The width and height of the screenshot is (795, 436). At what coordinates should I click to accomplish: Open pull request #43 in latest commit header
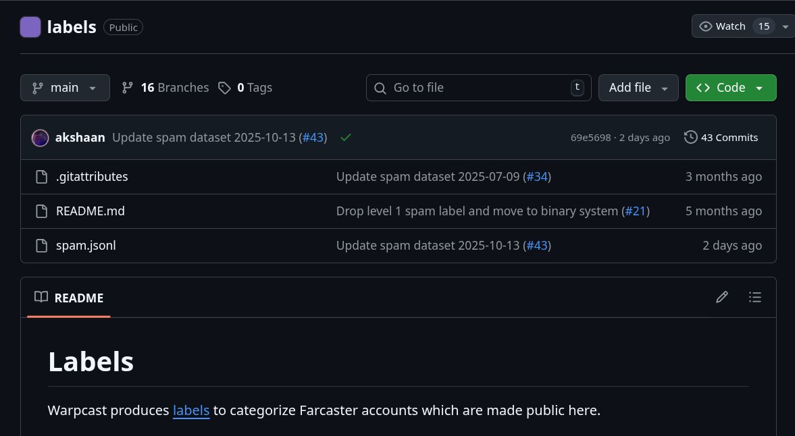coord(313,138)
